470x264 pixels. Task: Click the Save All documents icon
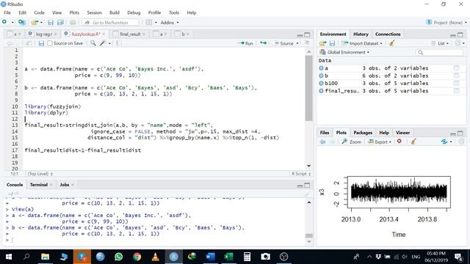pos(60,23)
